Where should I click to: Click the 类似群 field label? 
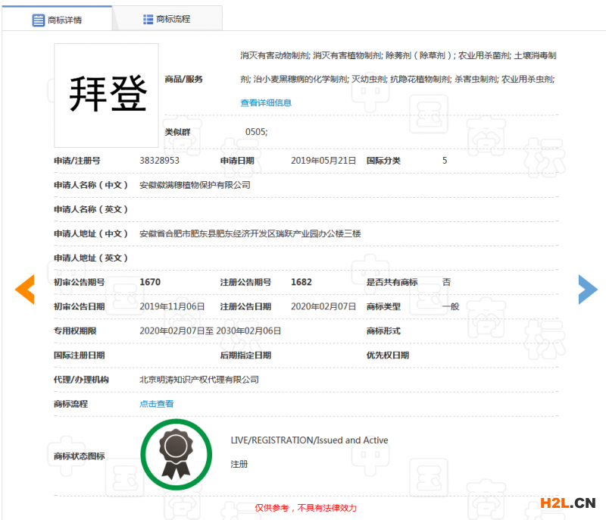(x=177, y=132)
